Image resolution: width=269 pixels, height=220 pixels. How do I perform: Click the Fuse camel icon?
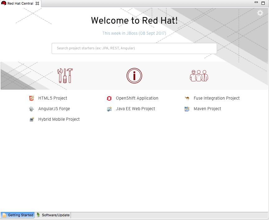tap(187, 98)
